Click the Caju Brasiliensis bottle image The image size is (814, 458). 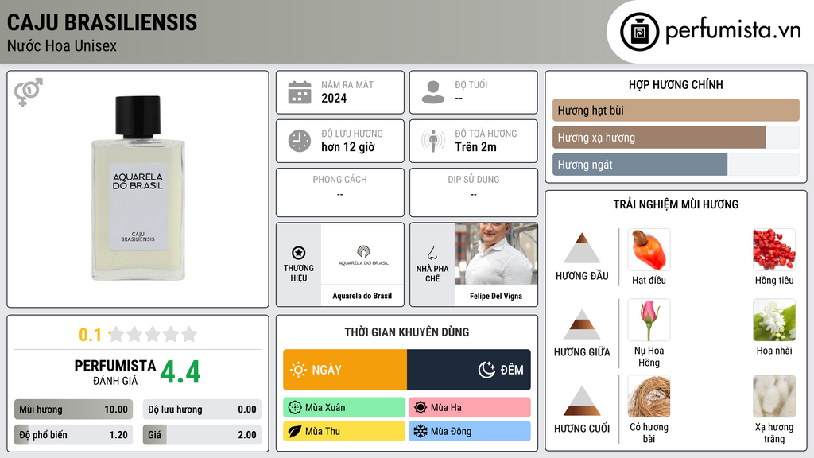138,188
